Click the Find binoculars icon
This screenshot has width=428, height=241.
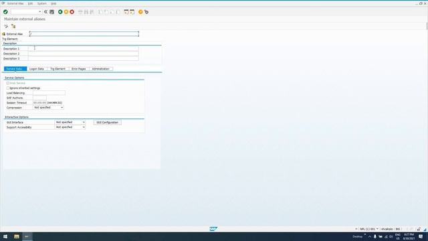click(x=86, y=12)
